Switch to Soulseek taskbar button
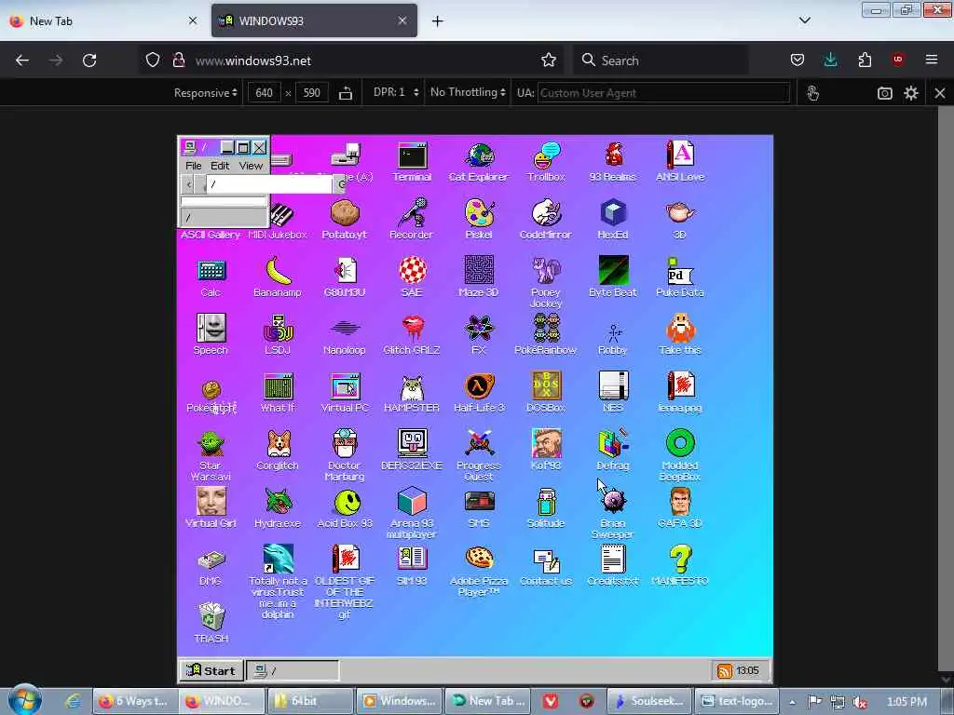 tap(649, 701)
